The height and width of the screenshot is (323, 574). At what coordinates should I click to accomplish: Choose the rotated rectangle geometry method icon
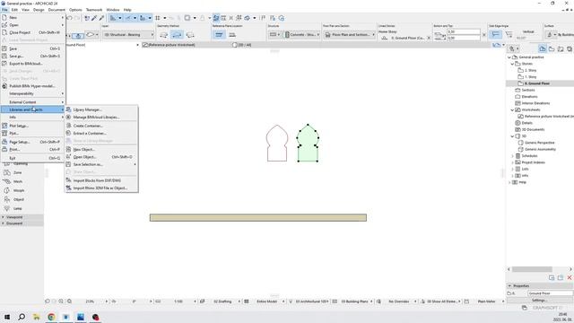click(190, 35)
